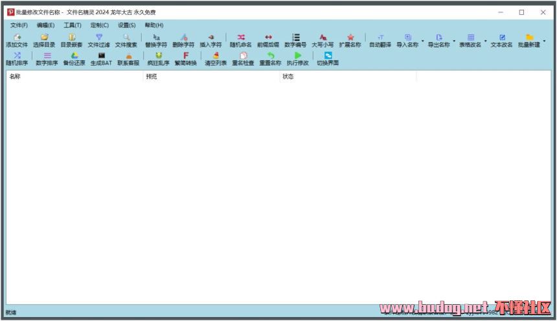This screenshot has height=321, width=557.
Task: Click 清空列表 (Clear List) in toolbar
Action: click(x=216, y=60)
